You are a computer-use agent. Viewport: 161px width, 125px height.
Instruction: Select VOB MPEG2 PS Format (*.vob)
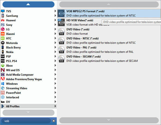coord(109,13)
